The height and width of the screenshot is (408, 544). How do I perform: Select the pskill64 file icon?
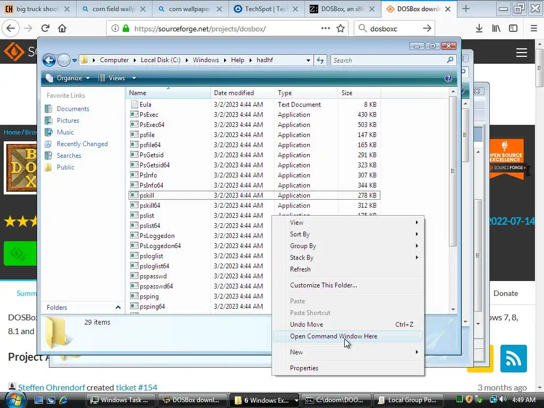pos(134,206)
